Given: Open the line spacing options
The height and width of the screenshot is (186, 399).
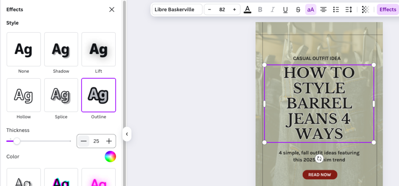Looking at the screenshot, I should click(349, 9).
